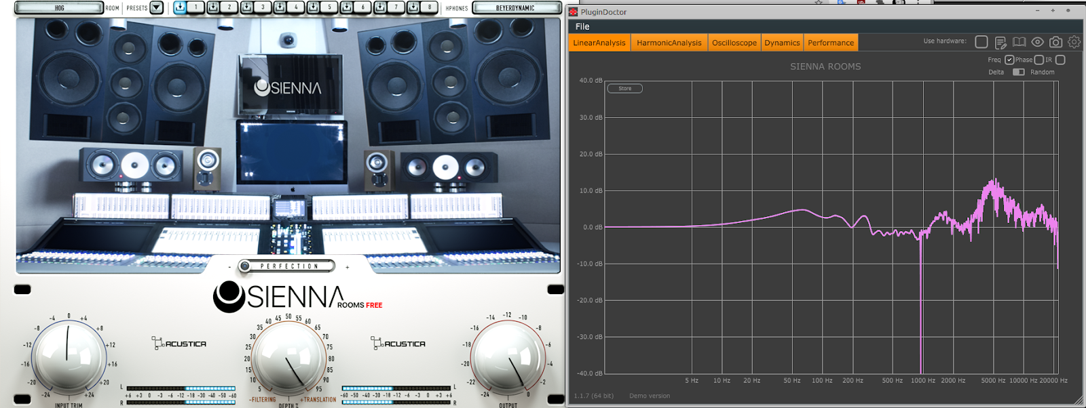This screenshot has width=1086, height=408.
Task: Switch to the LinearAnalysis tab
Action: [x=599, y=43]
